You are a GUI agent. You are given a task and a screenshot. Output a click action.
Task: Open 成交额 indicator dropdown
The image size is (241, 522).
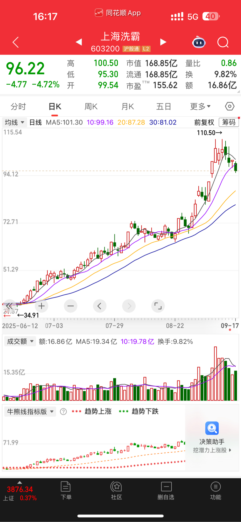pos(20,341)
